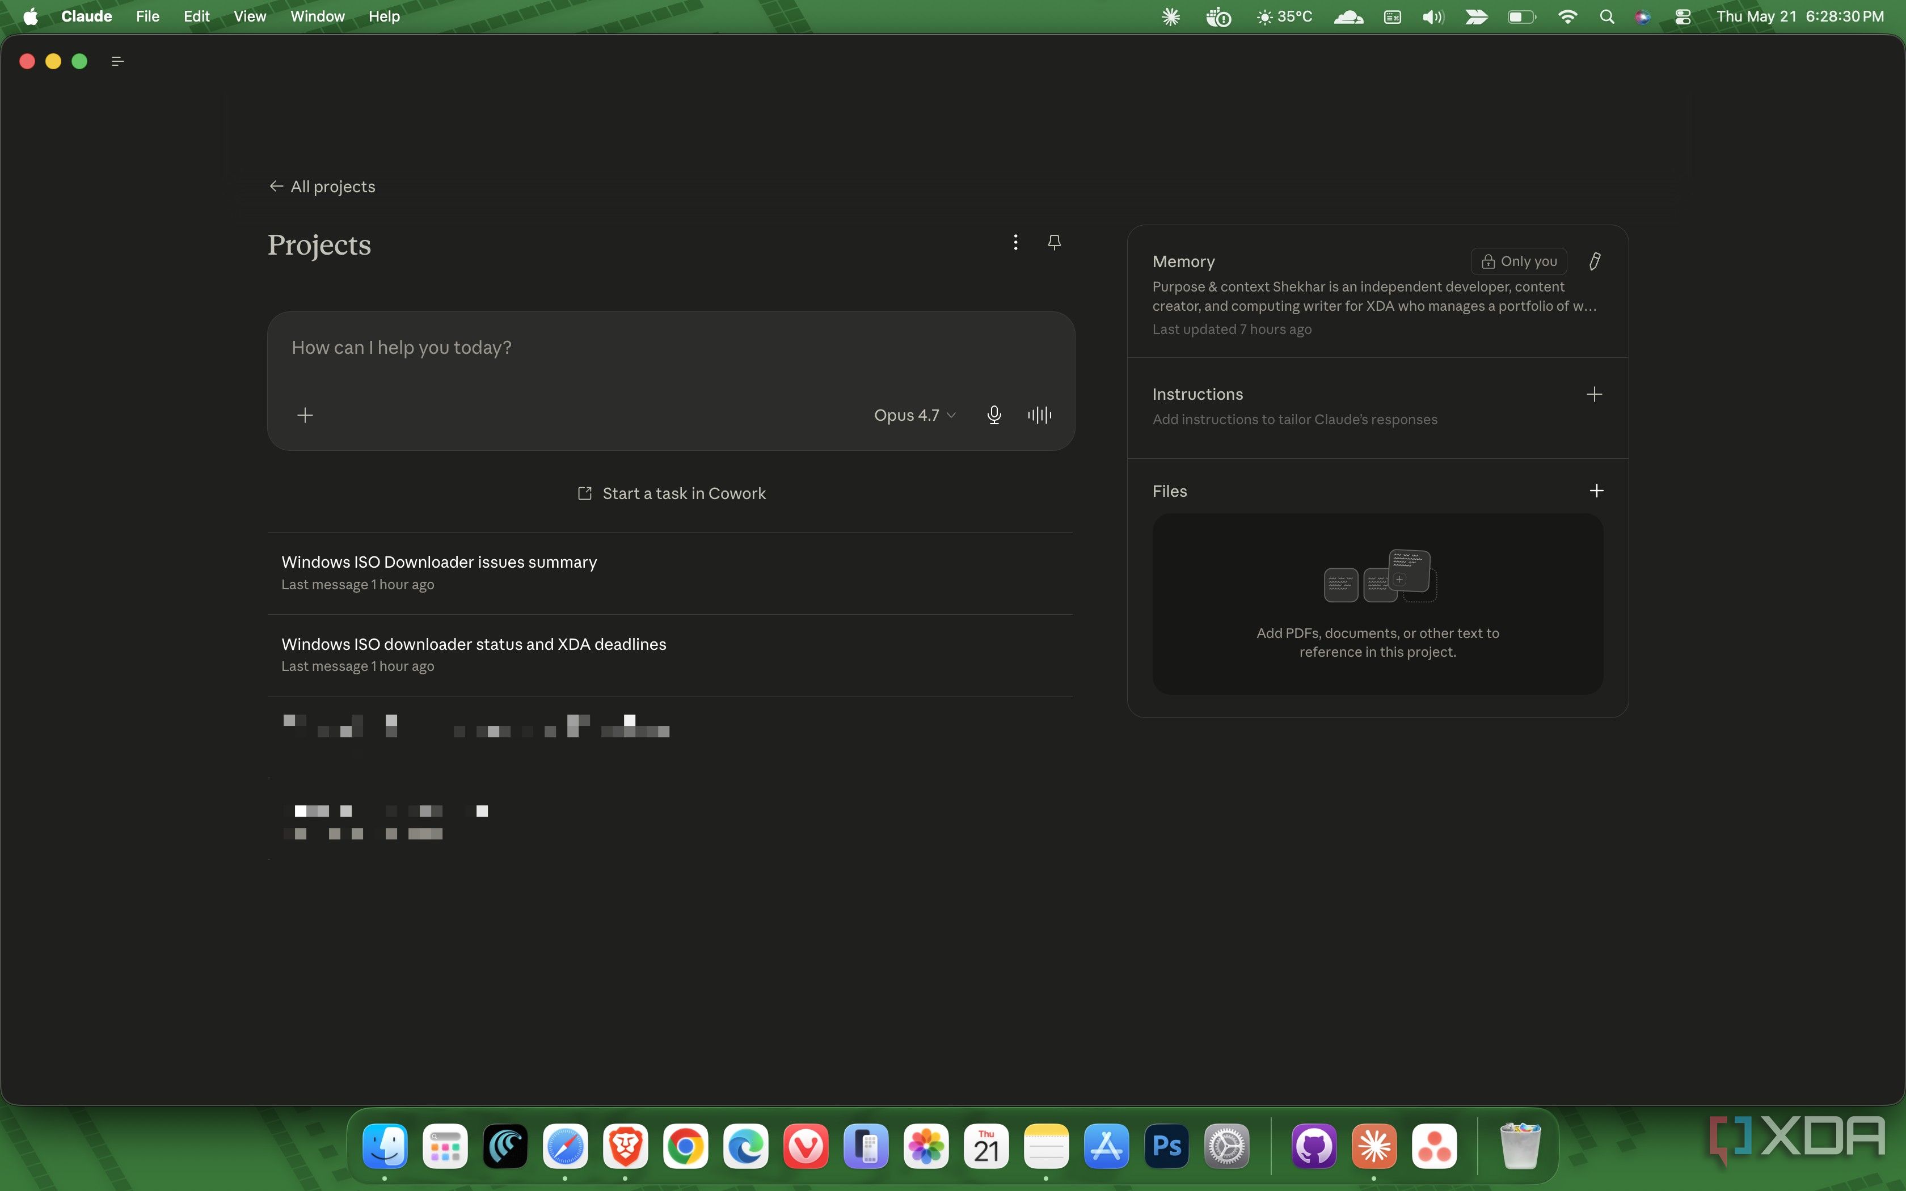Open Windows ISO downloader status and XDA deadlines chat

(x=671, y=654)
